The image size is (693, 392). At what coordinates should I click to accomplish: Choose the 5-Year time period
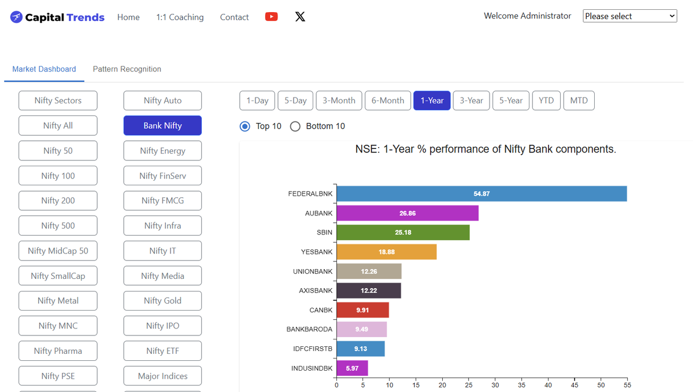(511, 100)
